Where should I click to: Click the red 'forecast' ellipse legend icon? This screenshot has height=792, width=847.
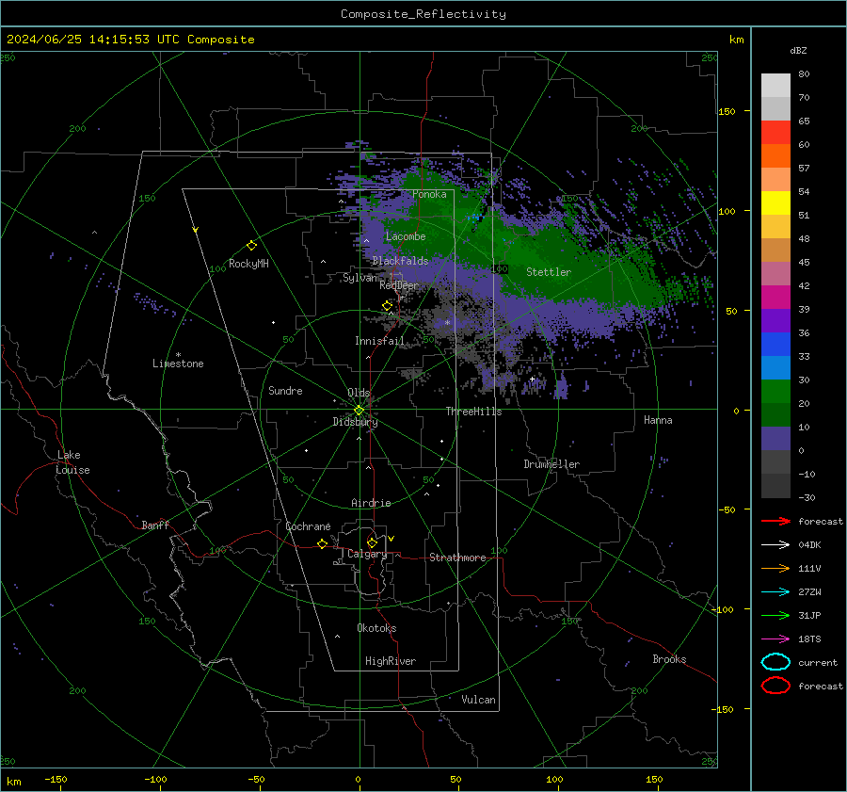pyautogui.click(x=775, y=686)
